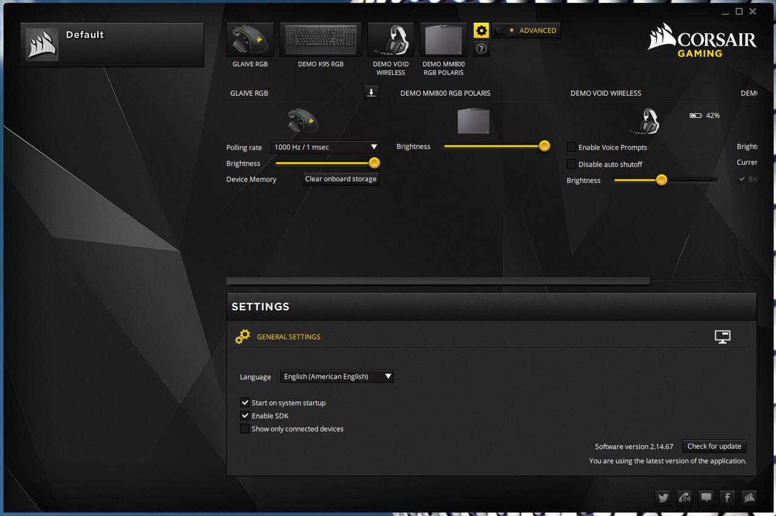
Task: Click Clear onboard storage button
Action: tap(341, 179)
